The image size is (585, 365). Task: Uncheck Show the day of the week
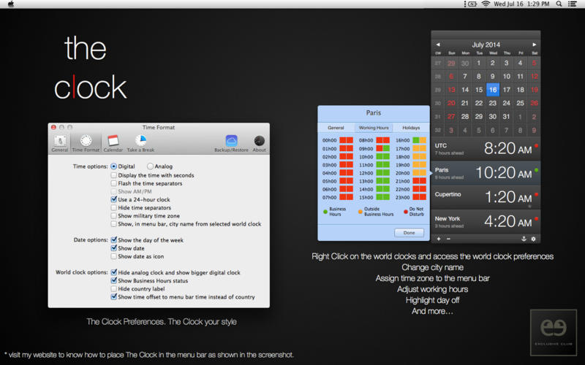coord(114,240)
